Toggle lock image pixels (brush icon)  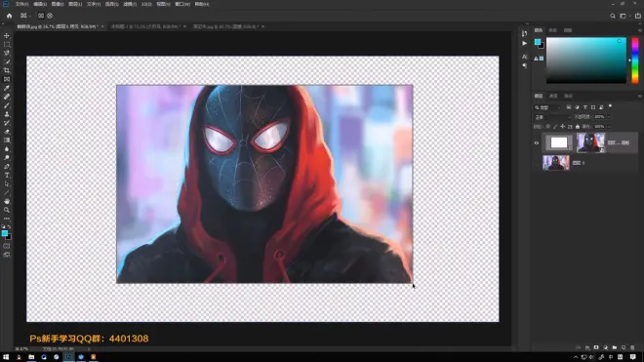(555, 127)
